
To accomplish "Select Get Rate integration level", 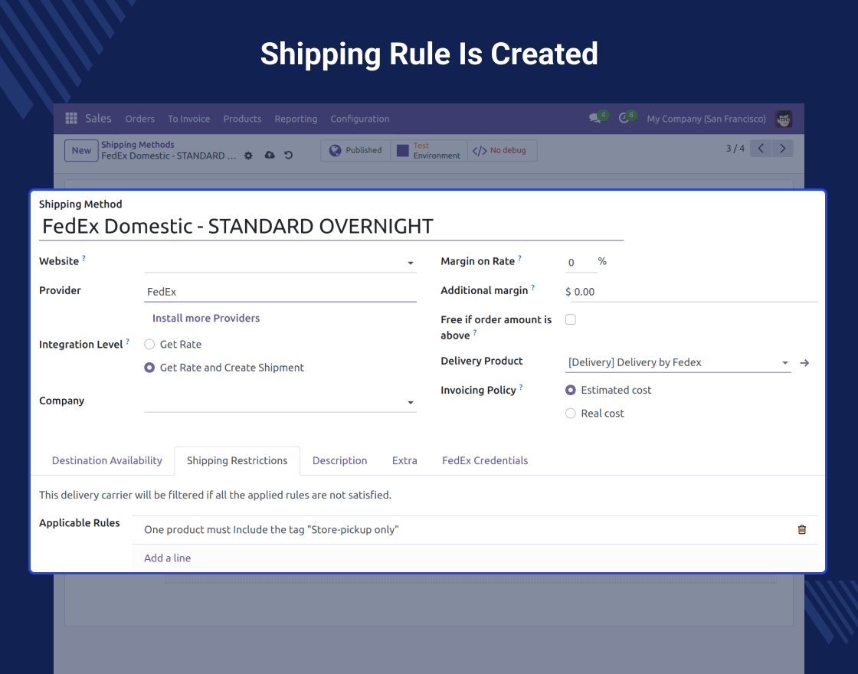I will tap(149, 344).
